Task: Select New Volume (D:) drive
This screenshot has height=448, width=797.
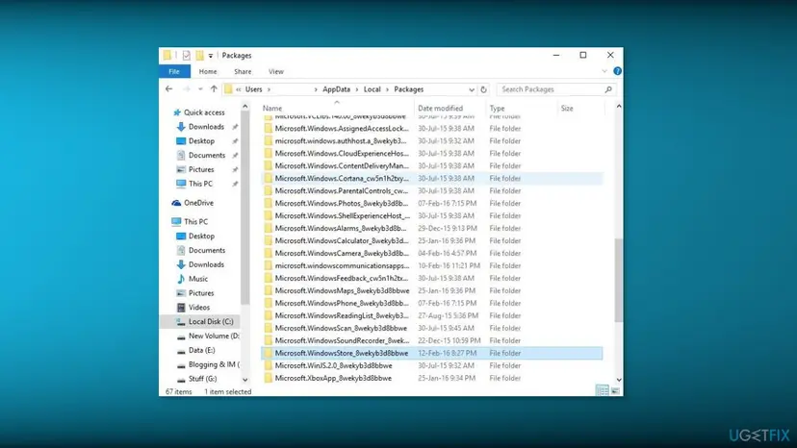Action: [213, 336]
